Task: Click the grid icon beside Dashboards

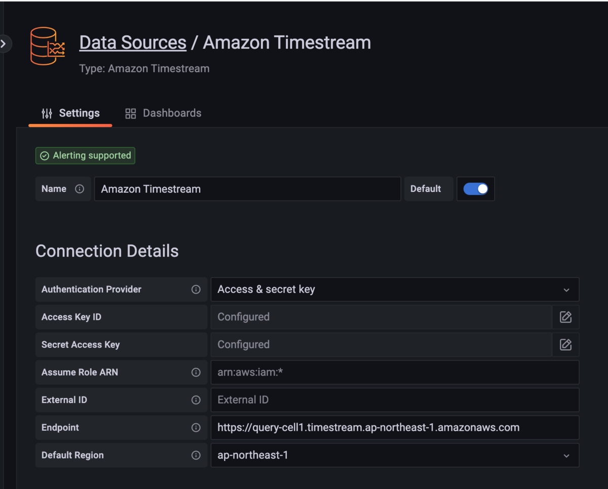Action: [x=130, y=113]
